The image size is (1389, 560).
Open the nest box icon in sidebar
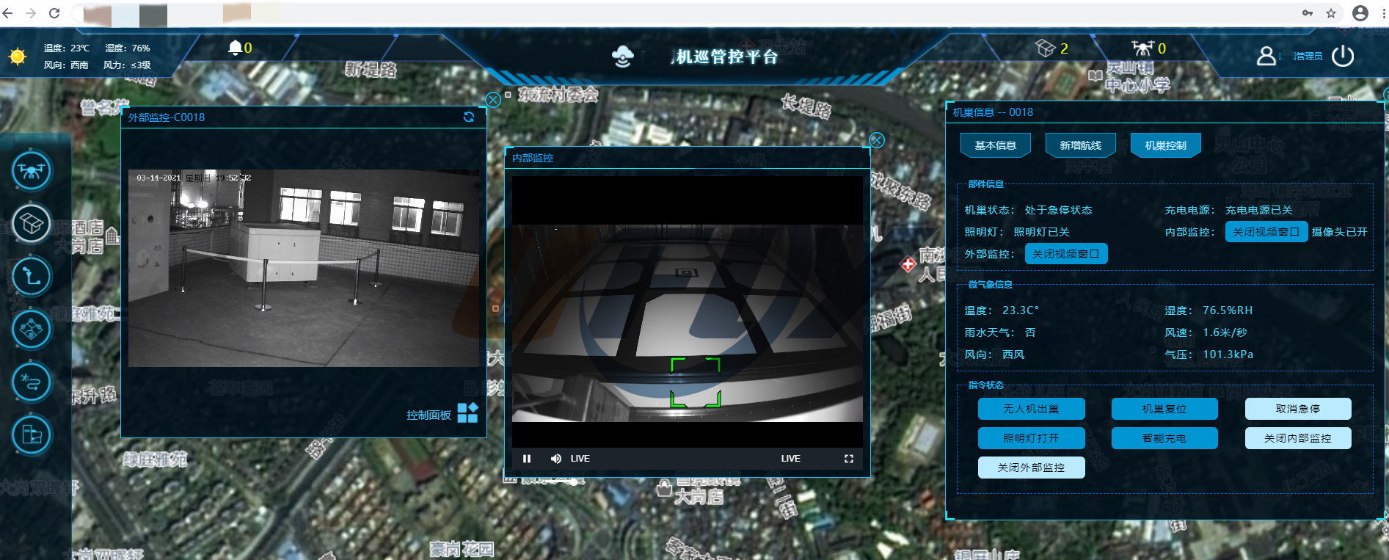[32, 223]
